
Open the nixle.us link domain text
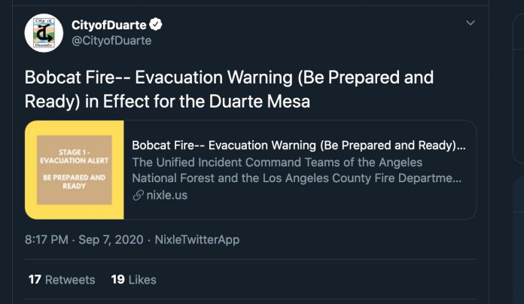tap(166, 195)
